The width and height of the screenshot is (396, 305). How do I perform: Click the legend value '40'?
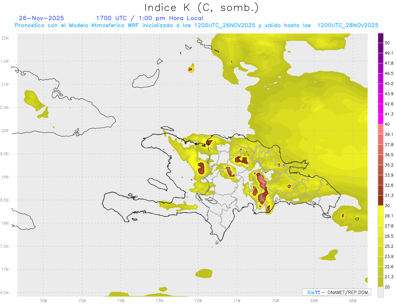[x=387, y=124]
